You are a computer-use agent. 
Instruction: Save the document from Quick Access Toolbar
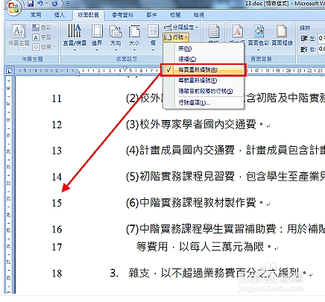31,4
